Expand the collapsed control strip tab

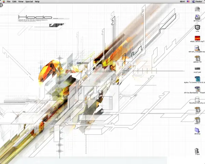pyautogui.click(x=1, y=5)
